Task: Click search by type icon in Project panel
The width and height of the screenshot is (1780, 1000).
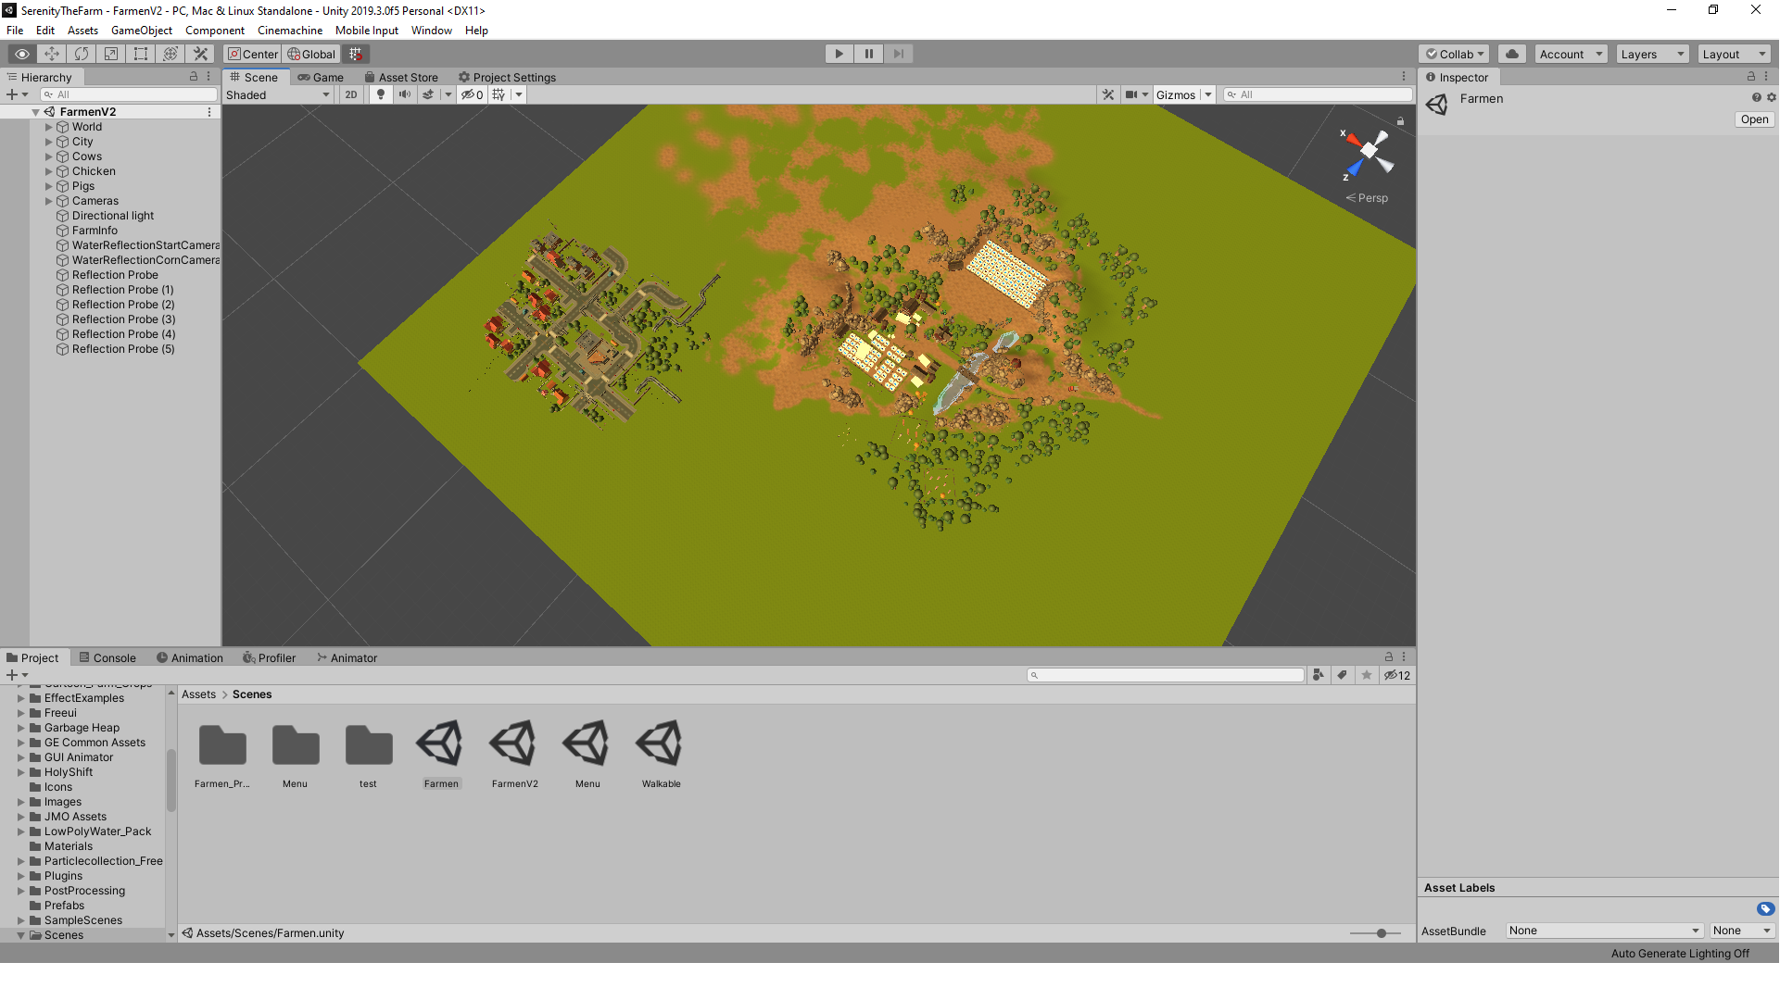Action: [x=1318, y=675]
